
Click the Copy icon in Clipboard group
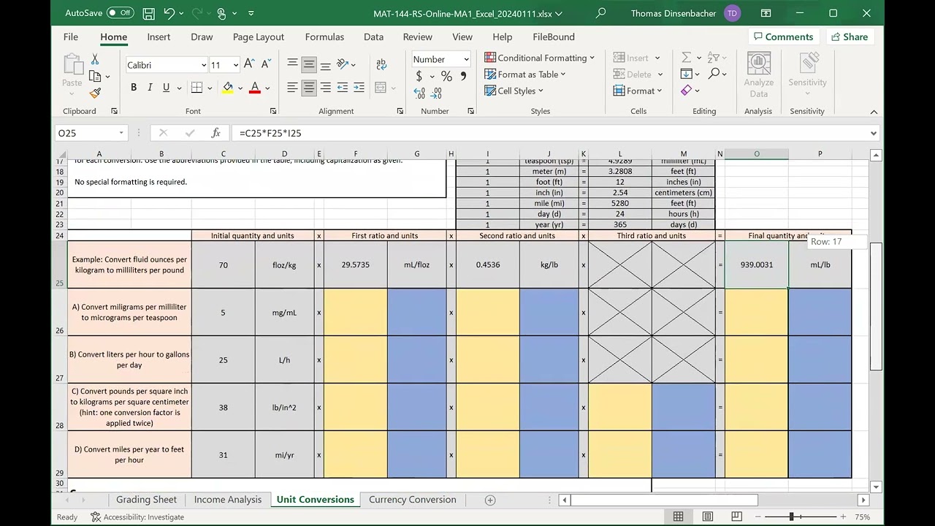[95, 76]
